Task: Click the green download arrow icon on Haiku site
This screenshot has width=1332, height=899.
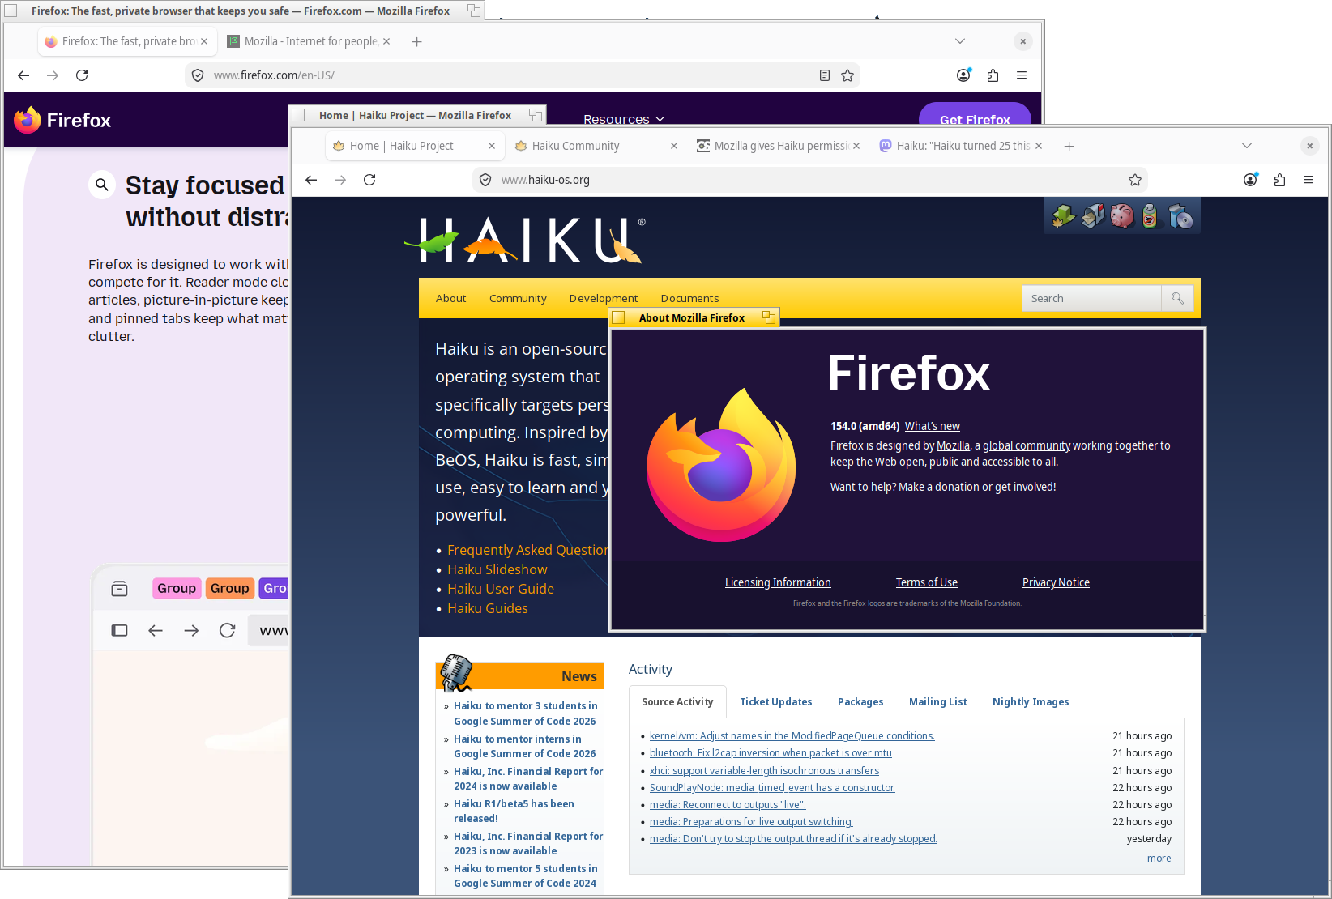Action: [1064, 216]
